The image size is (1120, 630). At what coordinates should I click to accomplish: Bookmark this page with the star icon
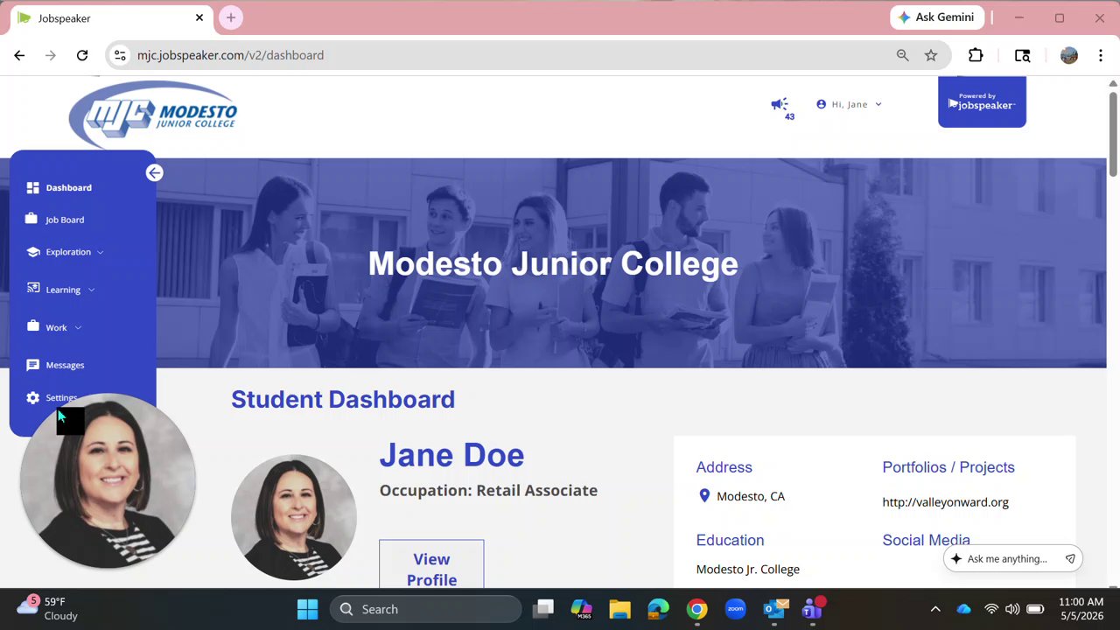point(931,55)
